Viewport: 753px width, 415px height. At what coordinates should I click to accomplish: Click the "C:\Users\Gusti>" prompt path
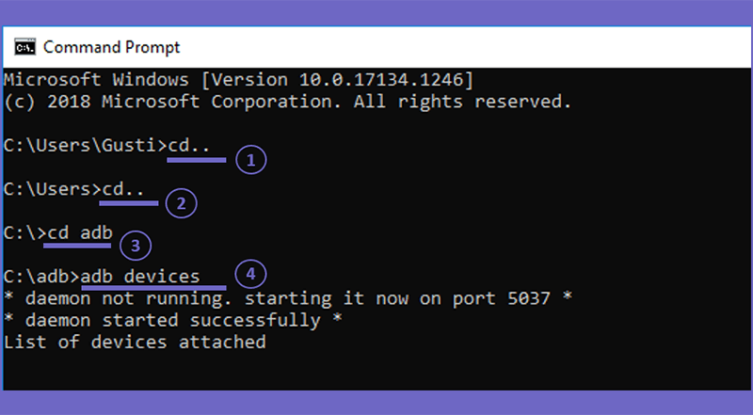pyautogui.click(x=86, y=145)
